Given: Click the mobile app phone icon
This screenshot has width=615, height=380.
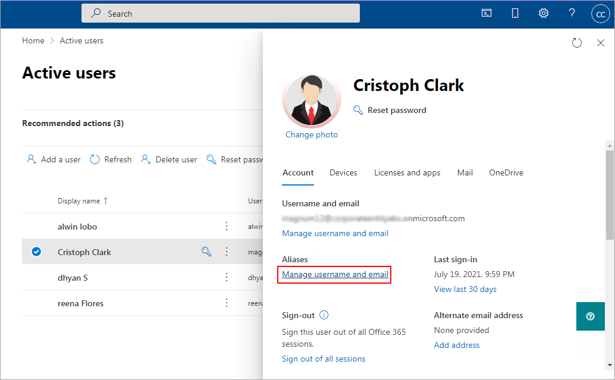Looking at the screenshot, I should pyautogui.click(x=515, y=13).
